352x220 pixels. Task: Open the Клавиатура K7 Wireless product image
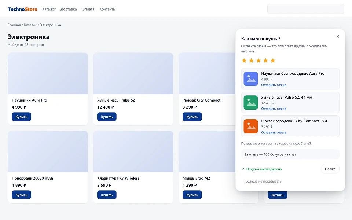[x=133, y=151]
